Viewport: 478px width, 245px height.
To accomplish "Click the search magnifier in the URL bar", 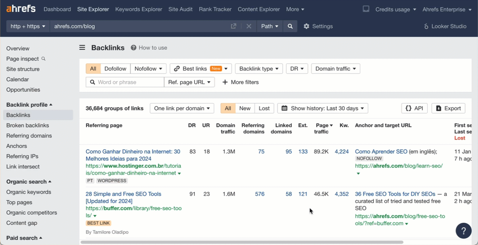I will (290, 26).
